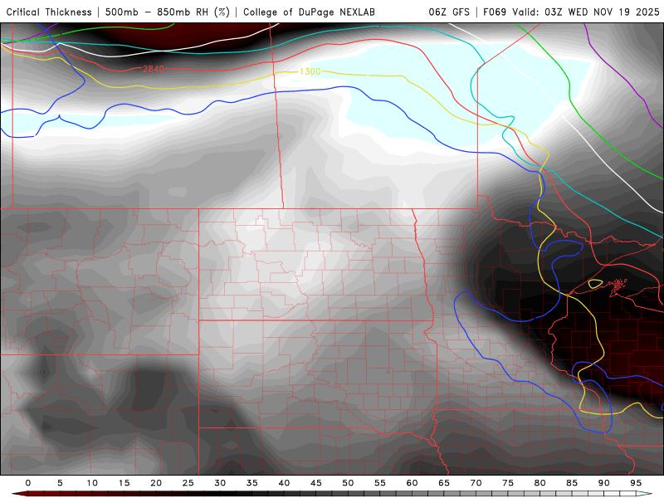Click the "60" value on the color scale
Screen dimensions: 664x498
pyautogui.click(x=412, y=483)
